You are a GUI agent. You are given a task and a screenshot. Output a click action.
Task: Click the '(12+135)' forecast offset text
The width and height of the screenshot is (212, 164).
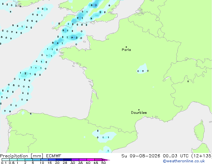point(202,156)
